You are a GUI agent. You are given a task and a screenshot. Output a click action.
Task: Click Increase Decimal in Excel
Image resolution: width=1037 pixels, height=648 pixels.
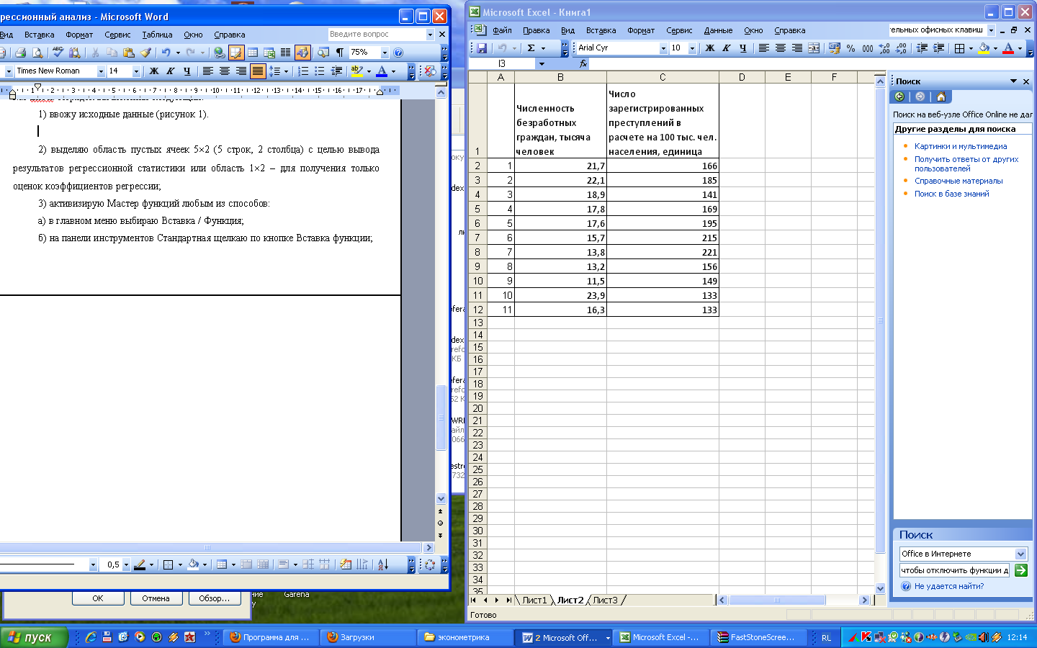pyautogui.click(x=884, y=48)
